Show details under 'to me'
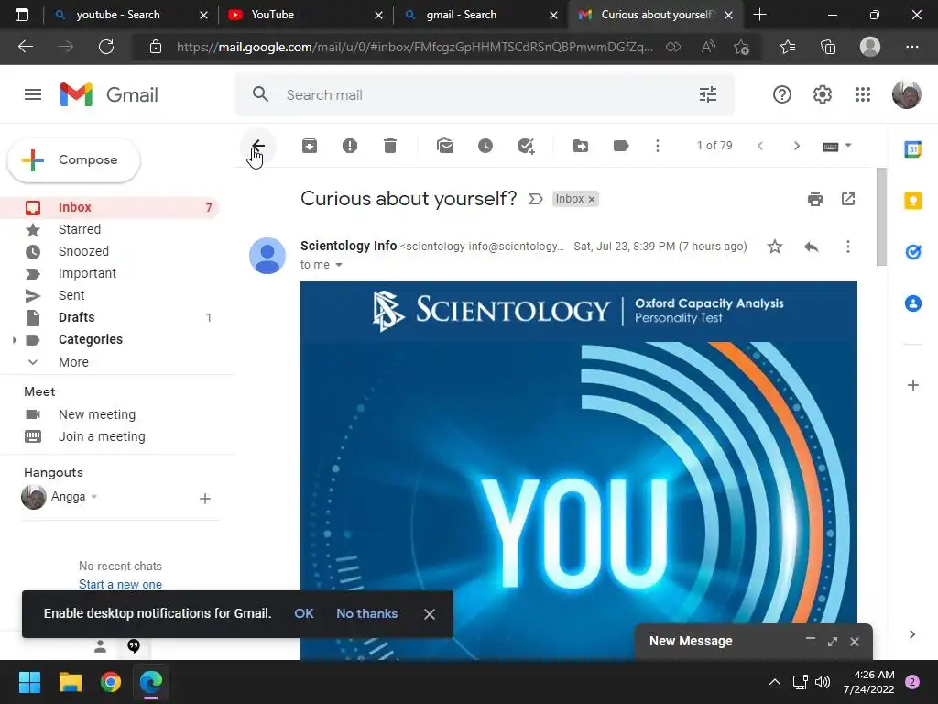 point(339,265)
